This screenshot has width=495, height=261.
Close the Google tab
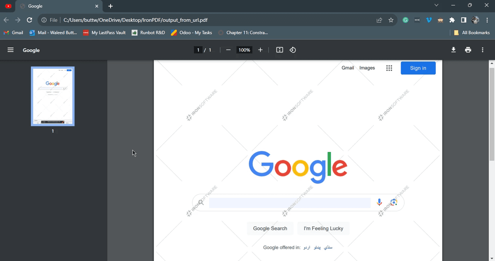pyautogui.click(x=97, y=6)
